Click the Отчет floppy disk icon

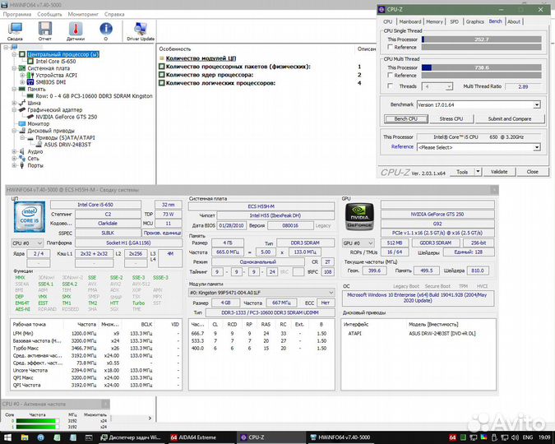(x=45, y=31)
